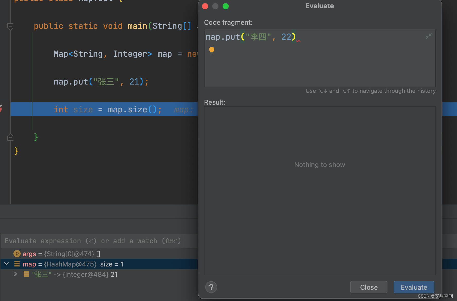Click the fold end marker near closing brace
The image size is (457, 301).
[x=10, y=137]
